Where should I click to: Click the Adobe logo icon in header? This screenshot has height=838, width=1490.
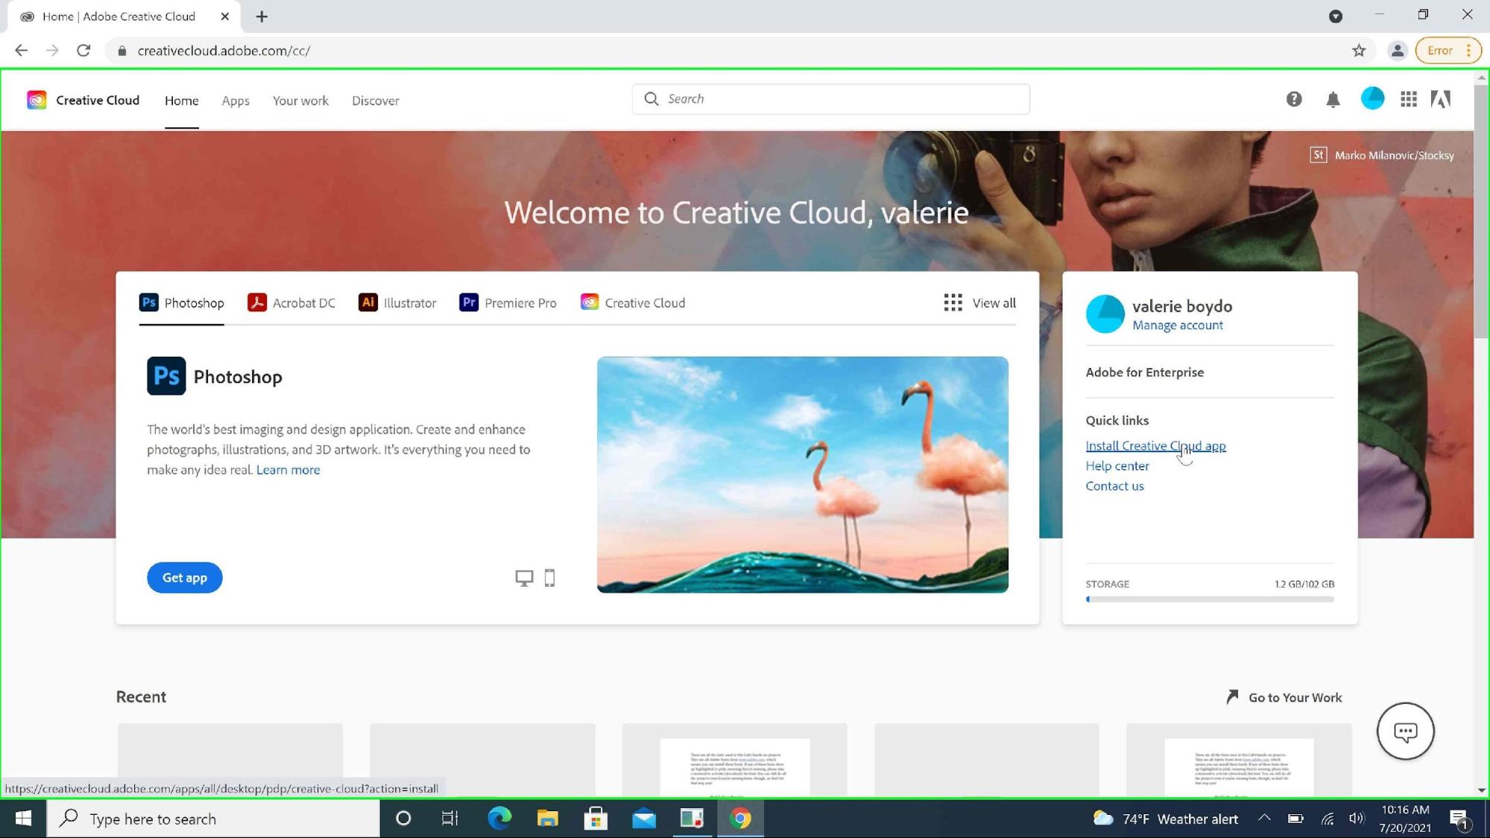[x=1441, y=99]
